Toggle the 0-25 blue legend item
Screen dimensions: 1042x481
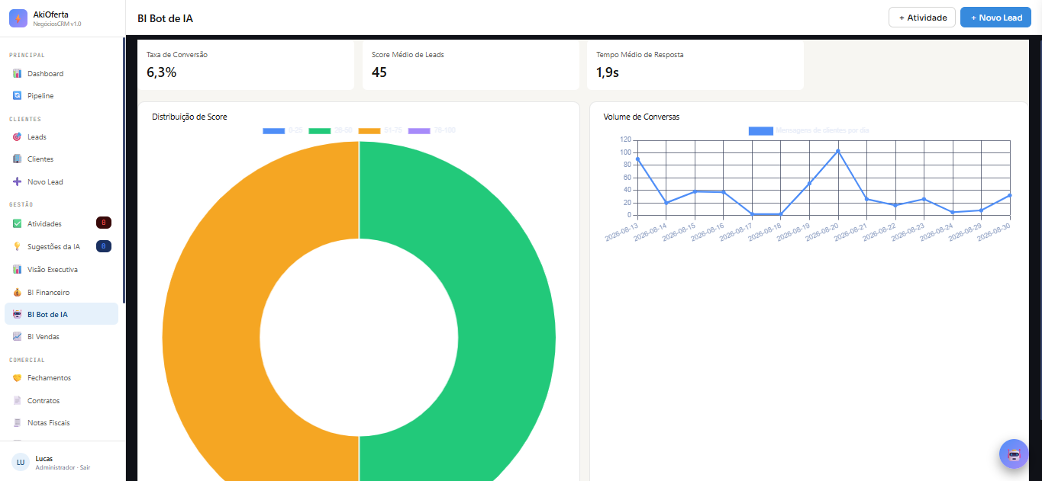(x=282, y=131)
